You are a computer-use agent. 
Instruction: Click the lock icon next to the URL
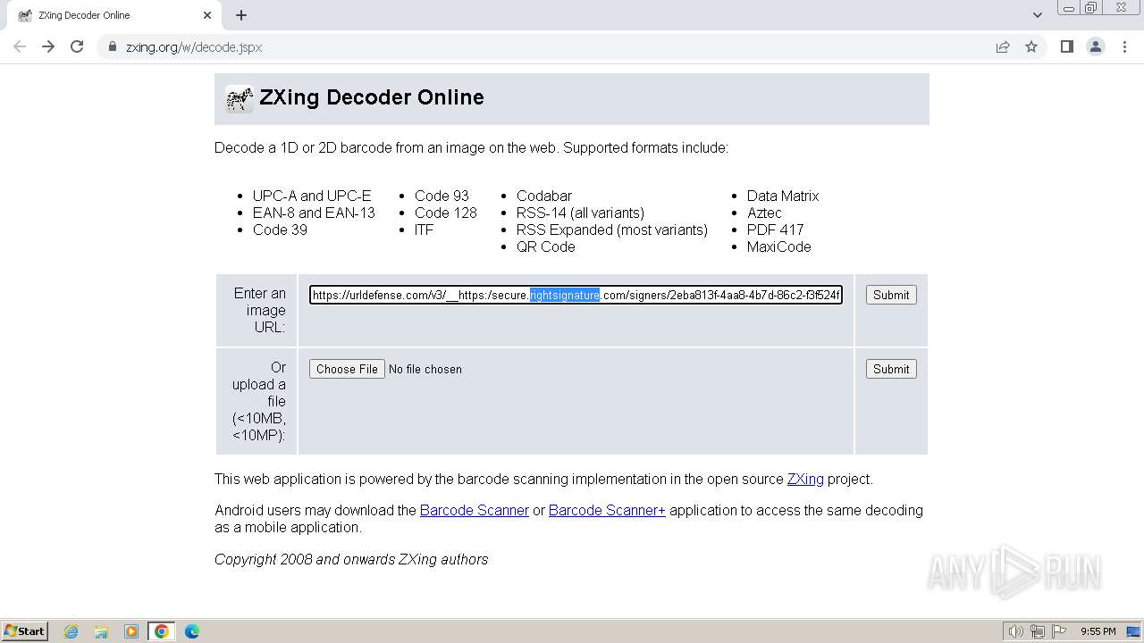click(x=112, y=47)
